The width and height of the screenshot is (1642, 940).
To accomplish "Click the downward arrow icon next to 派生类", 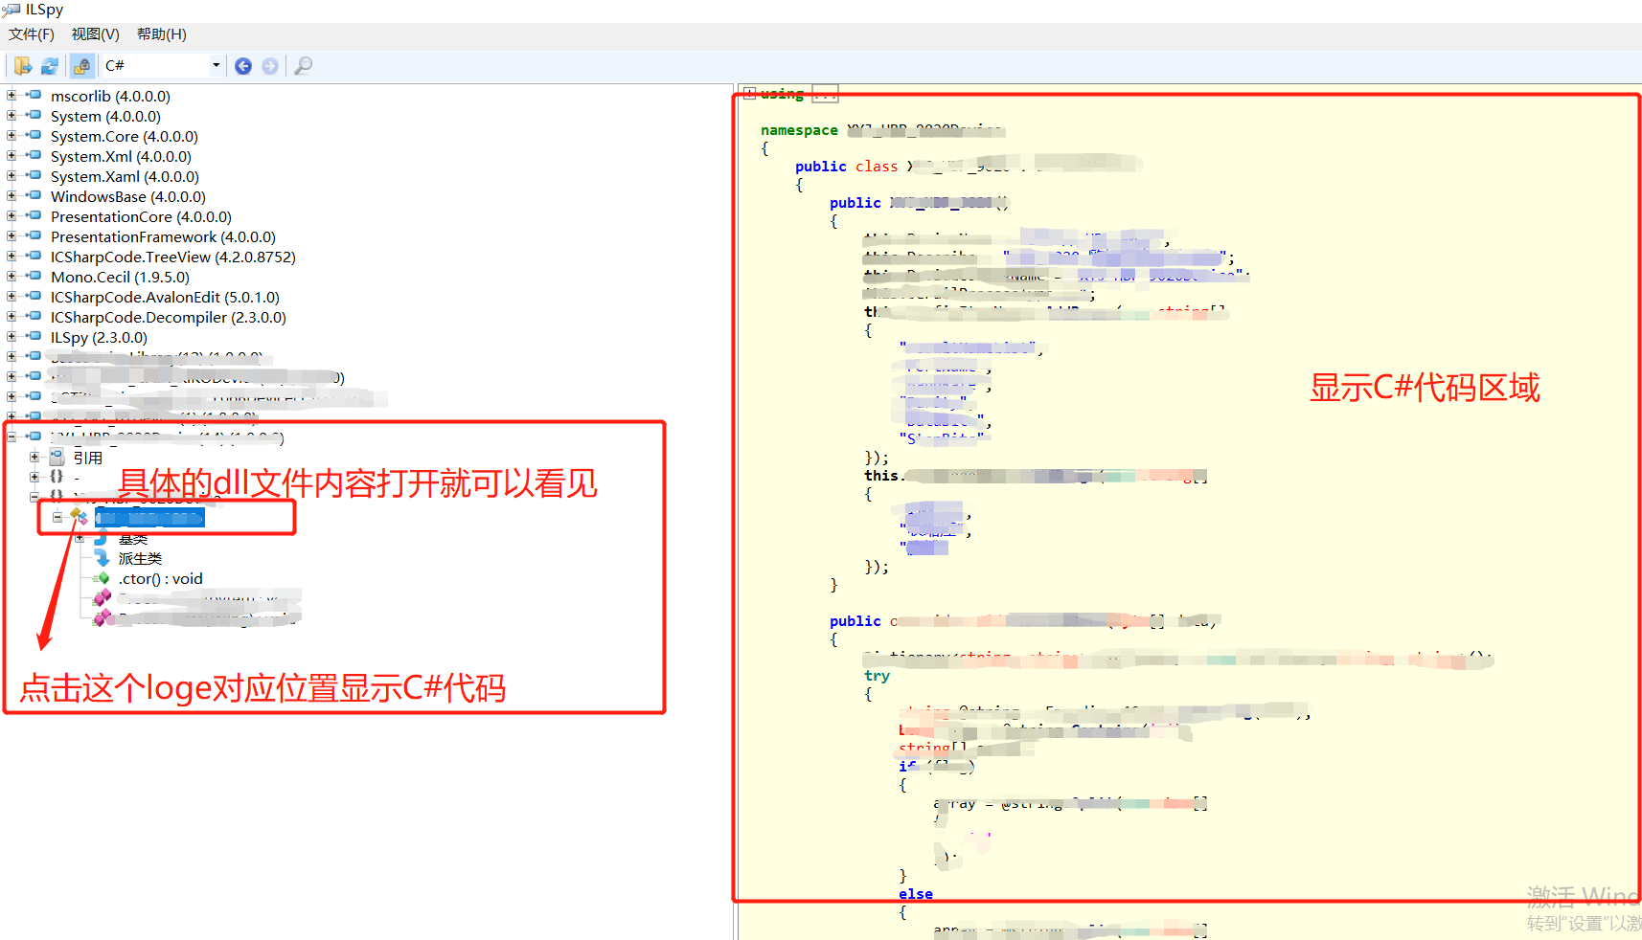I will 103,558.
